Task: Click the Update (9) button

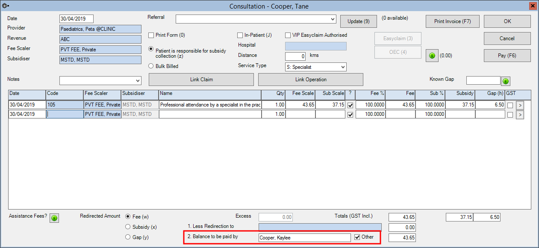Action: coord(359,21)
